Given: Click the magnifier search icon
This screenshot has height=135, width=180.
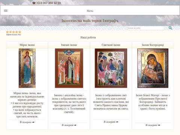Looking at the screenshot, I should (x=170, y=28).
